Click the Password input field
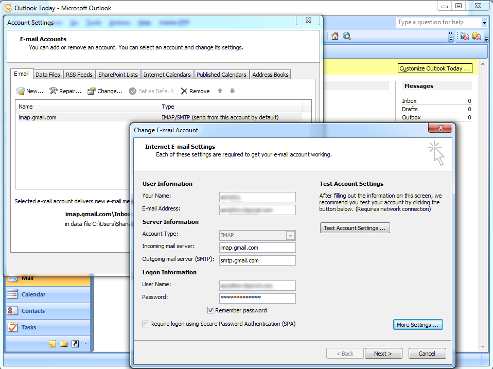The height and width of the screenshot is (369, 493). [257, 298]
